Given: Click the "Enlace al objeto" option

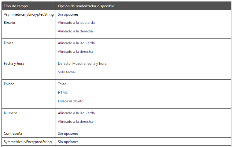Looking at the screenshot, I should (x=71, y=101).
